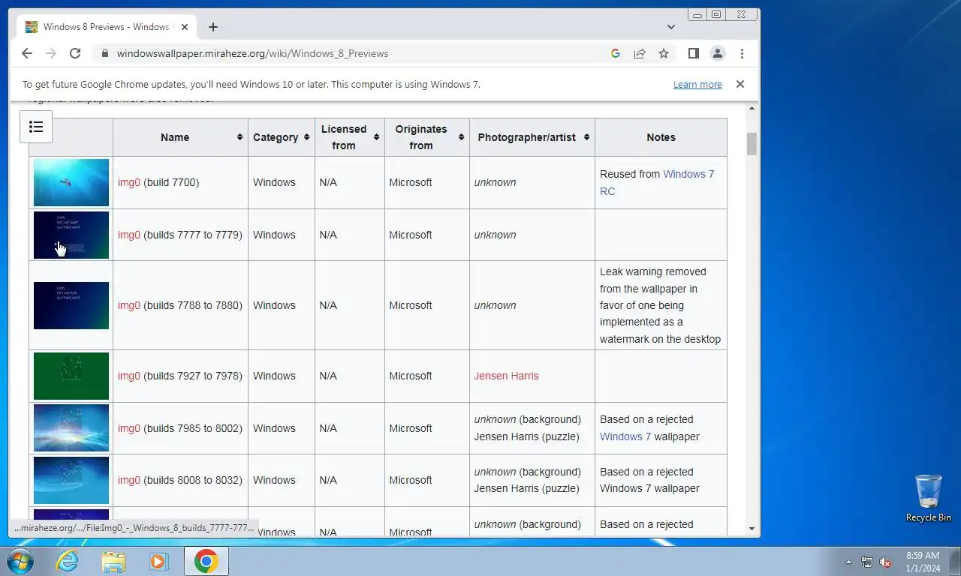This screenshot has width=961, height=576.
Task: Open the Recycle Bin on desktop
Action: coord(929,498)
